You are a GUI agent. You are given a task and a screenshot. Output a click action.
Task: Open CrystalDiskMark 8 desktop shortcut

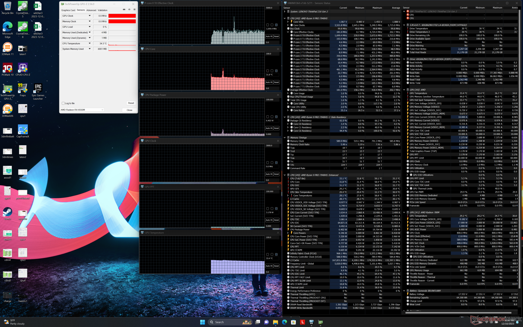23,30
